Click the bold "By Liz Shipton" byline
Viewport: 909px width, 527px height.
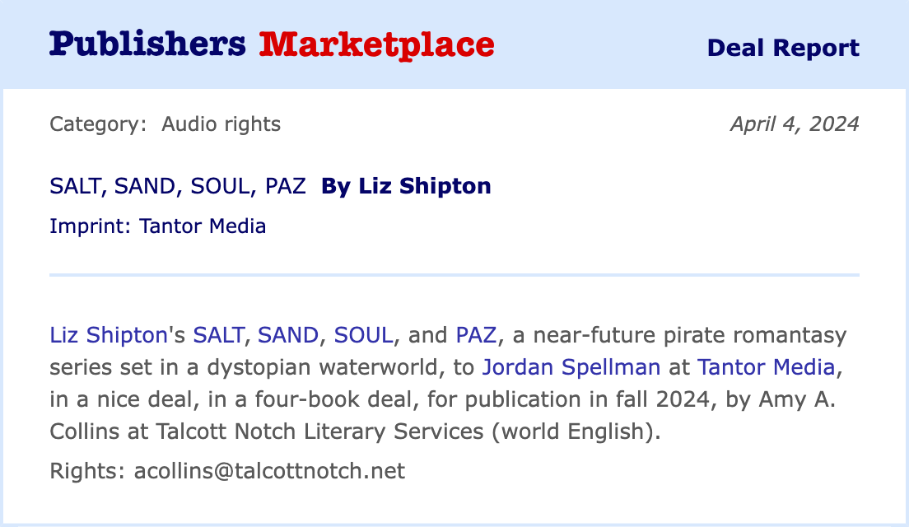[406, 186]
